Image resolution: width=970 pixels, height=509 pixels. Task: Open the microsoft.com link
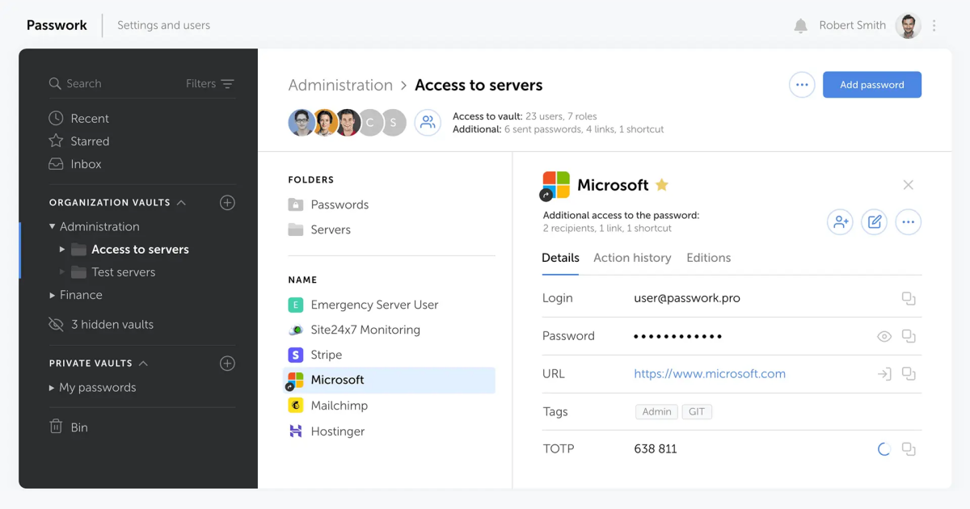click(710, 373)
